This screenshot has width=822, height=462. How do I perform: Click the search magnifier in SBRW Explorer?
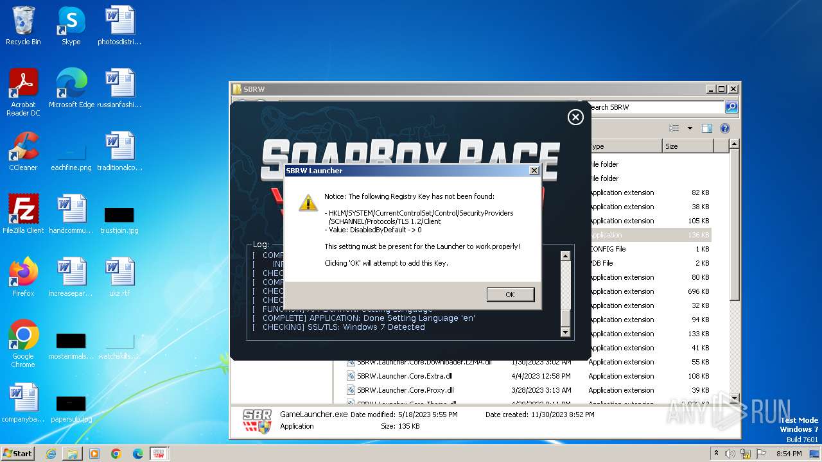pyautogui.click(x=731, y=107)
